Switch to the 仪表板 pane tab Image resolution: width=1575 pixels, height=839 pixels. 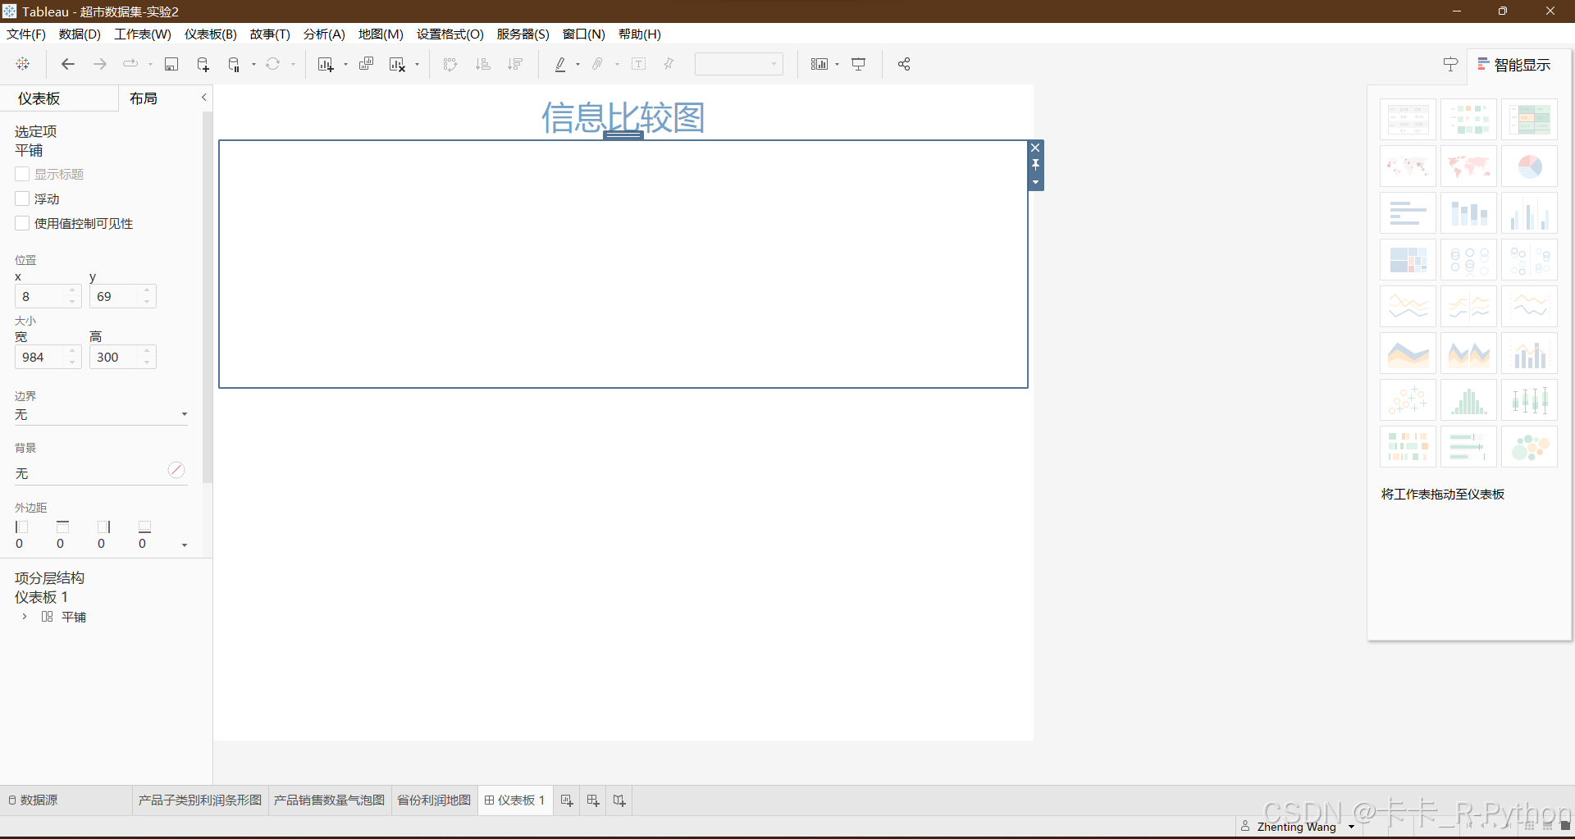point(39,98)
